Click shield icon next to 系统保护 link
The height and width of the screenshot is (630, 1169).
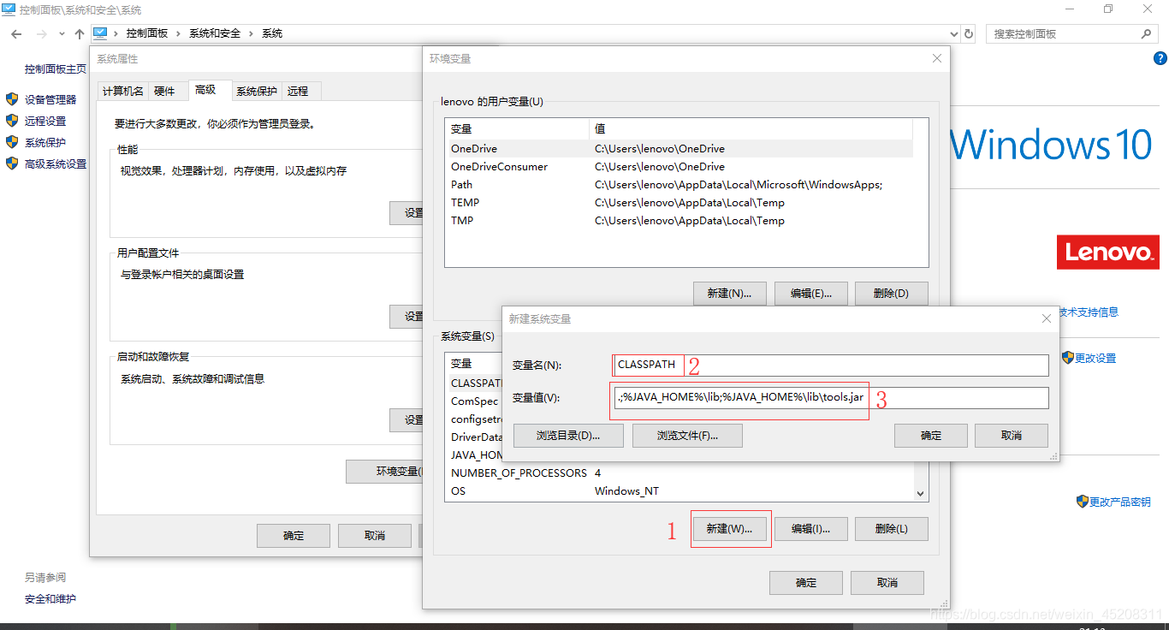pyautogui.click(x=12, y=142)
